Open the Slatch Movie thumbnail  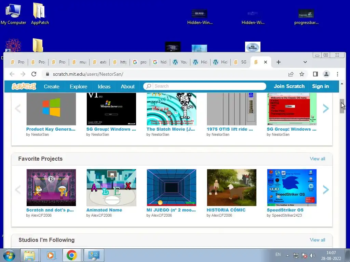coord(172,109)
